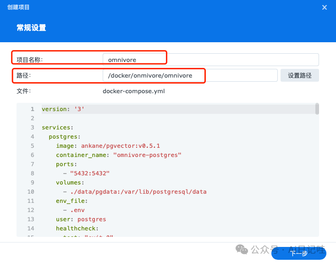Click the services: line in editor

(x=57, y=128)
